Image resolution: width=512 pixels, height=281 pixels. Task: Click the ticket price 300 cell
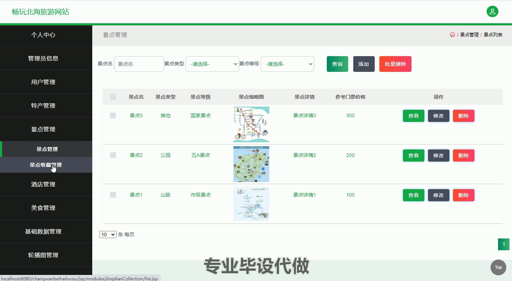(x=350, y=115)
